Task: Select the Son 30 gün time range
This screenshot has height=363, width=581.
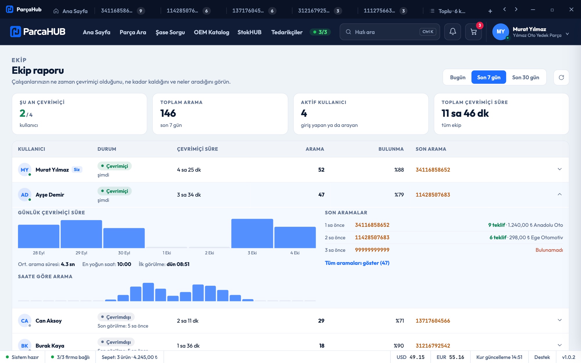Action: [526, 77]
